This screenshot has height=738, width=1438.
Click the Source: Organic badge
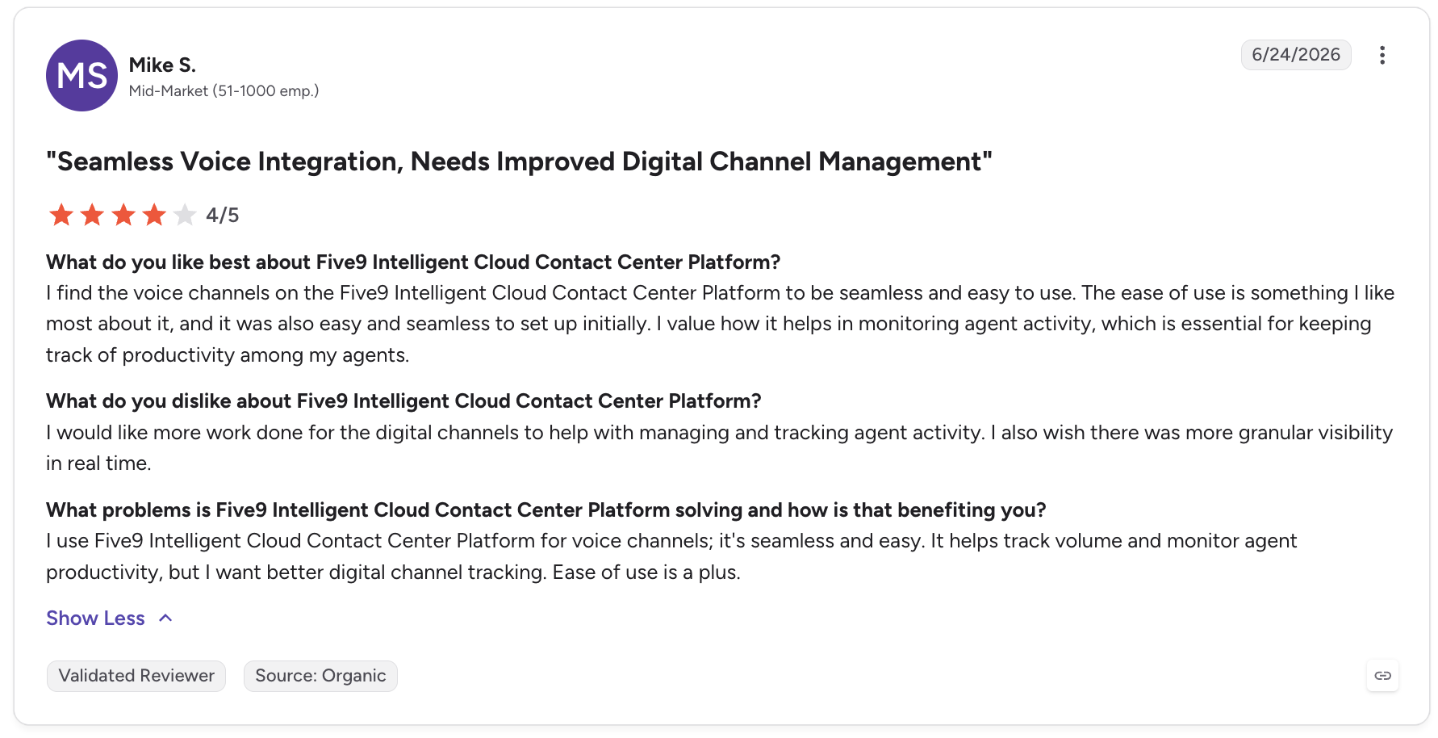pos(320,676)
